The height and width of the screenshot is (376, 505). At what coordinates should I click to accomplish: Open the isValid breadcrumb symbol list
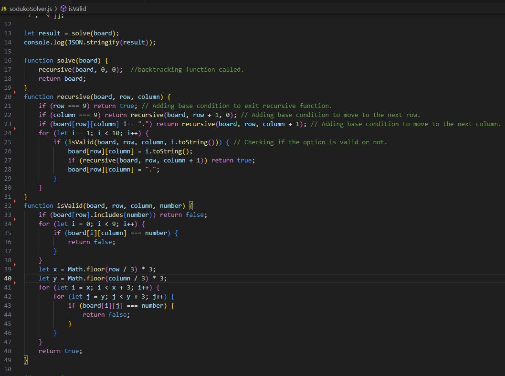click(77, 9)
